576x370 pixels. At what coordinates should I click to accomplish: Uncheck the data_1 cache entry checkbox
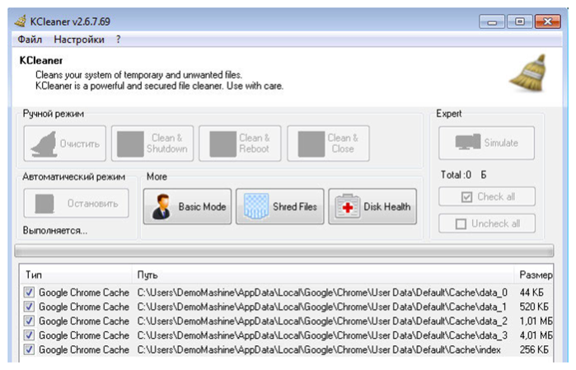tap(29, 307)
